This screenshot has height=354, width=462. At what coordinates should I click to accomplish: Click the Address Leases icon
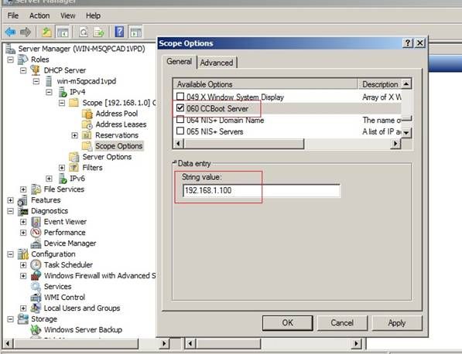pos(87,124)
